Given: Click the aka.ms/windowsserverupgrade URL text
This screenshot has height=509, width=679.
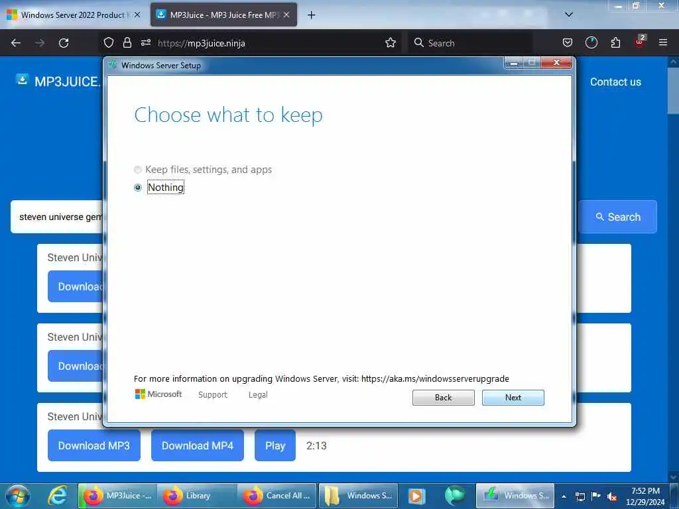Looking at the screenshot, I should pos(435,378).
